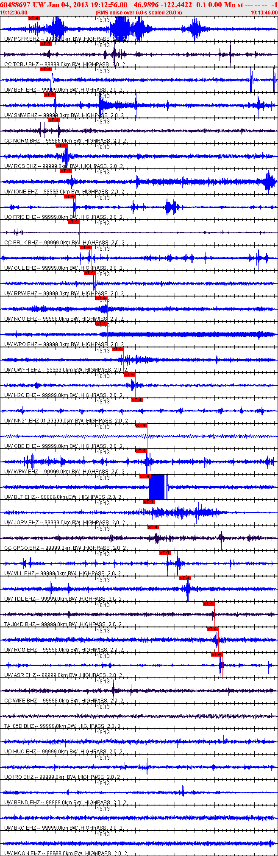Click the large wave burst on LONE trace end

[269, 182]
